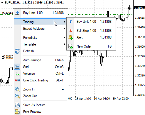Click the One Click Trading icon
Image resolution: width=145 pixels, height=115 pixels.
tap(17, 80)
